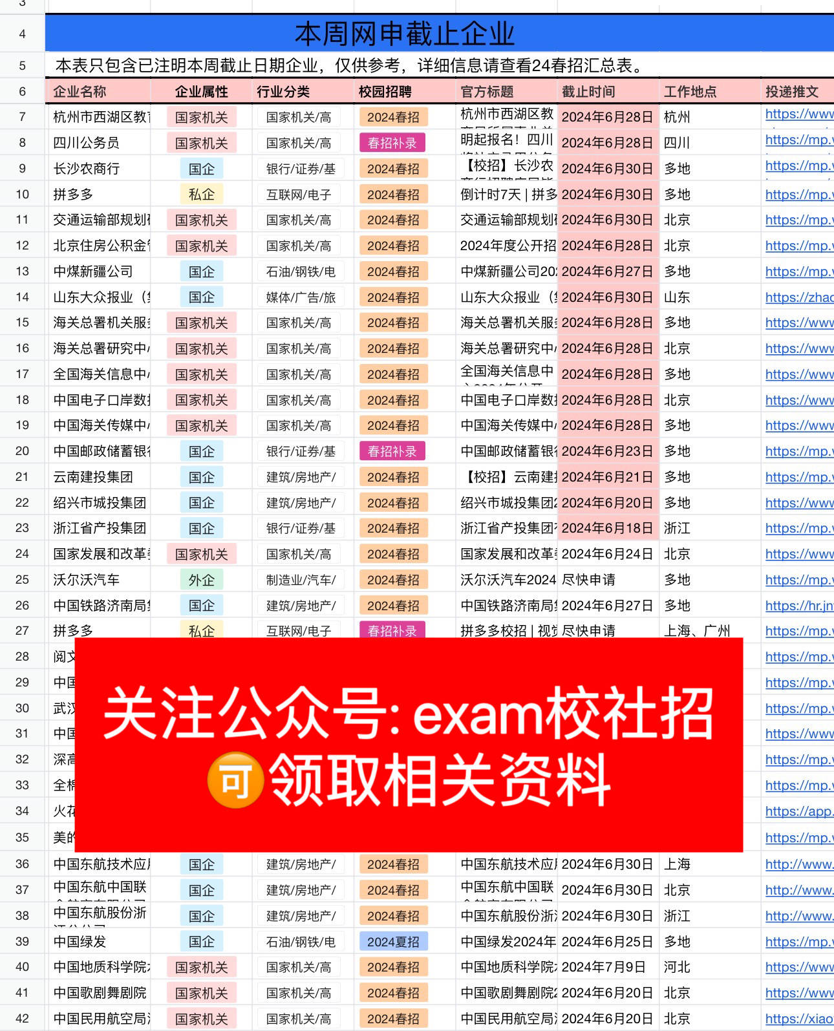Select the deadline cell 2024年6月21日

[608, 477]
